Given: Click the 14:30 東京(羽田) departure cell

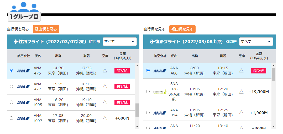Looking at the screenshot, I should pos(58,71).
